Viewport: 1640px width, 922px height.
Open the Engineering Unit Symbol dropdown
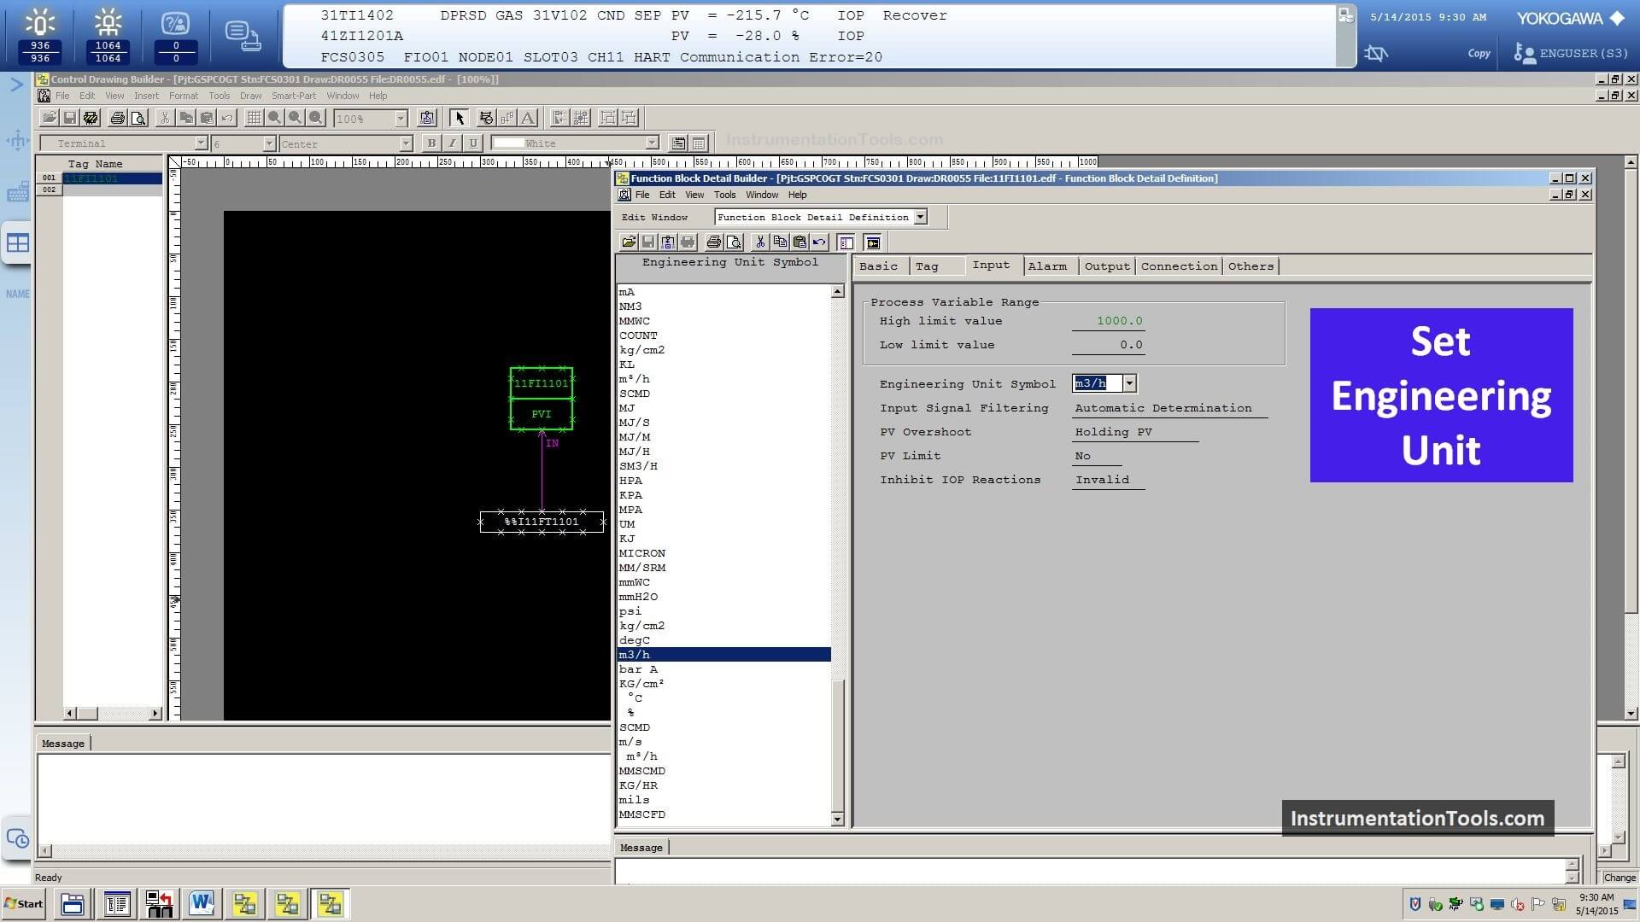pyautogui.click(x=1128, y=384)
